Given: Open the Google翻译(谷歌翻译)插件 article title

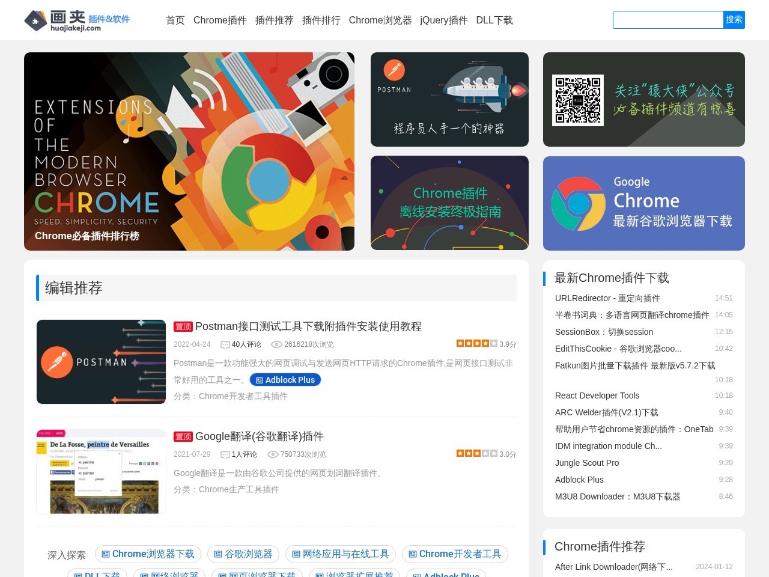Looking at the screenshot, I should 260,436.
